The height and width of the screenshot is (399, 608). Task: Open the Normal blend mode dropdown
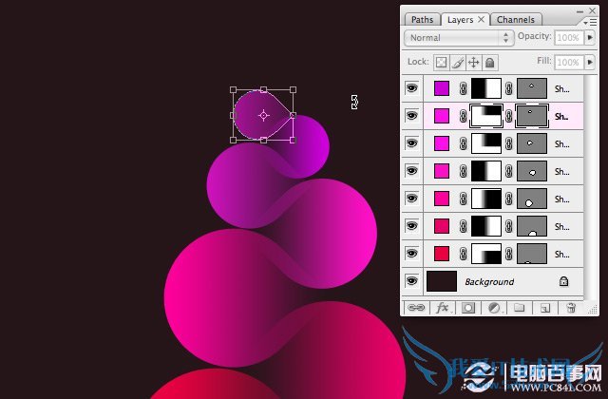[x=459, y=38]
